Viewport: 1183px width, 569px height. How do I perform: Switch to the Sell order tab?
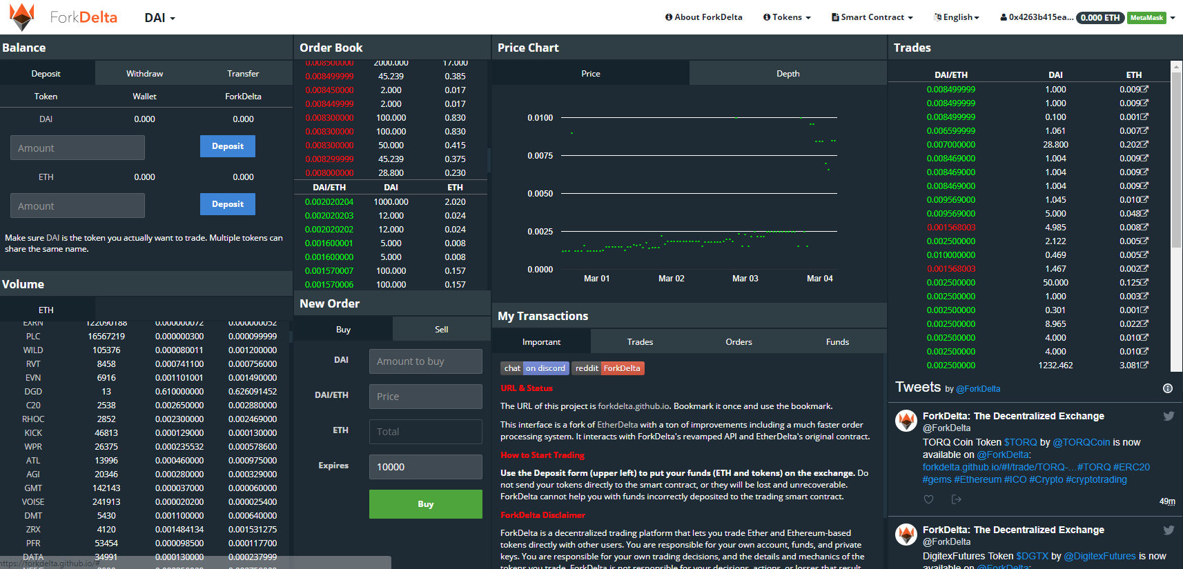pyautogui.click(x=442, y=329)
